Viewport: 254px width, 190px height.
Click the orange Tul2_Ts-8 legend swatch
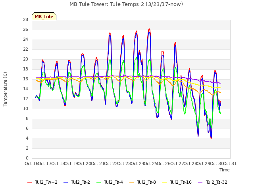(131, 183)
